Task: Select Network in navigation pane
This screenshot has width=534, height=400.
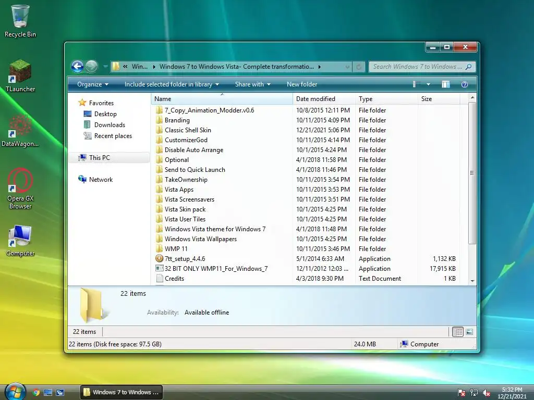Action: (101, 179)
